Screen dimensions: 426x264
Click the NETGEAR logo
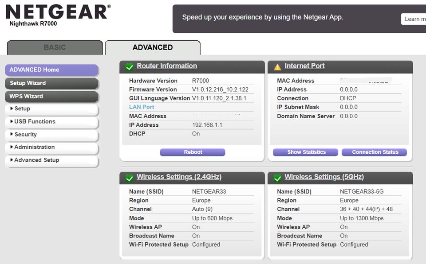(58, 12)
